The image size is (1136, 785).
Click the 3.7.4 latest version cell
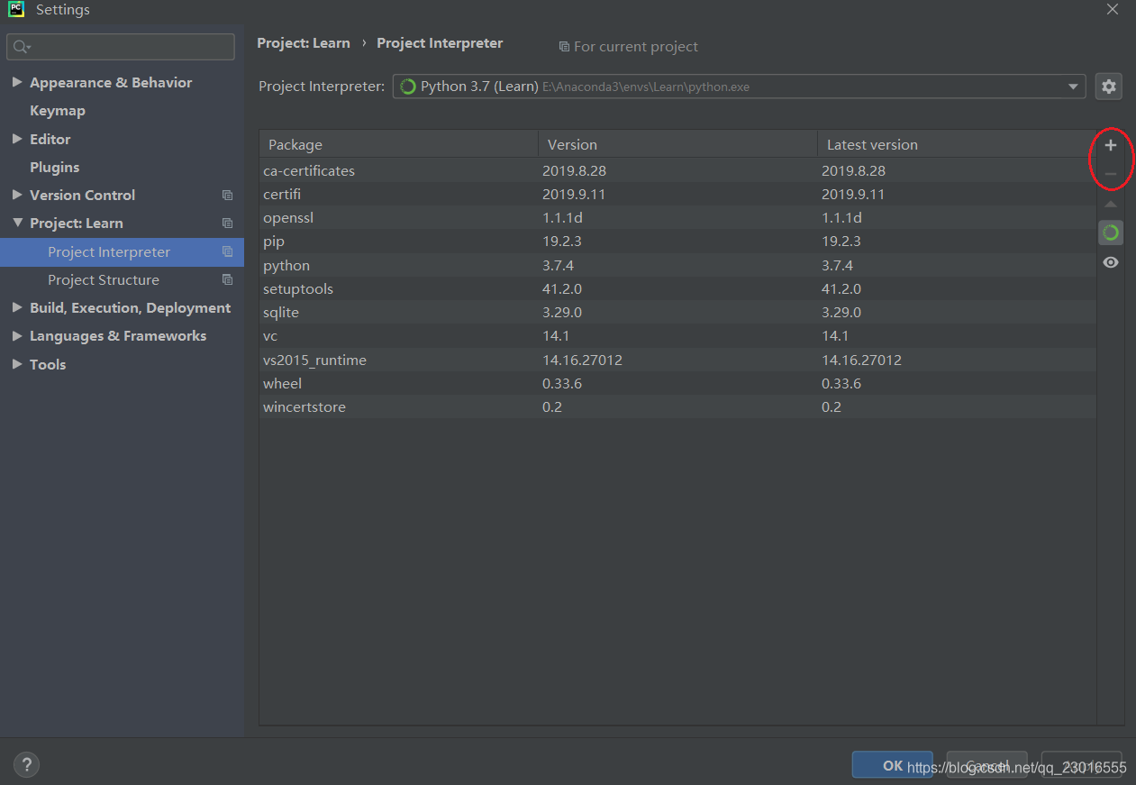point(837,266)
